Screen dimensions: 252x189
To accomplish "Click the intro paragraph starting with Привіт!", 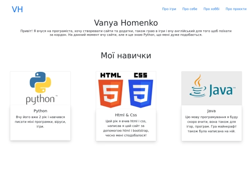I will point(126,33).
